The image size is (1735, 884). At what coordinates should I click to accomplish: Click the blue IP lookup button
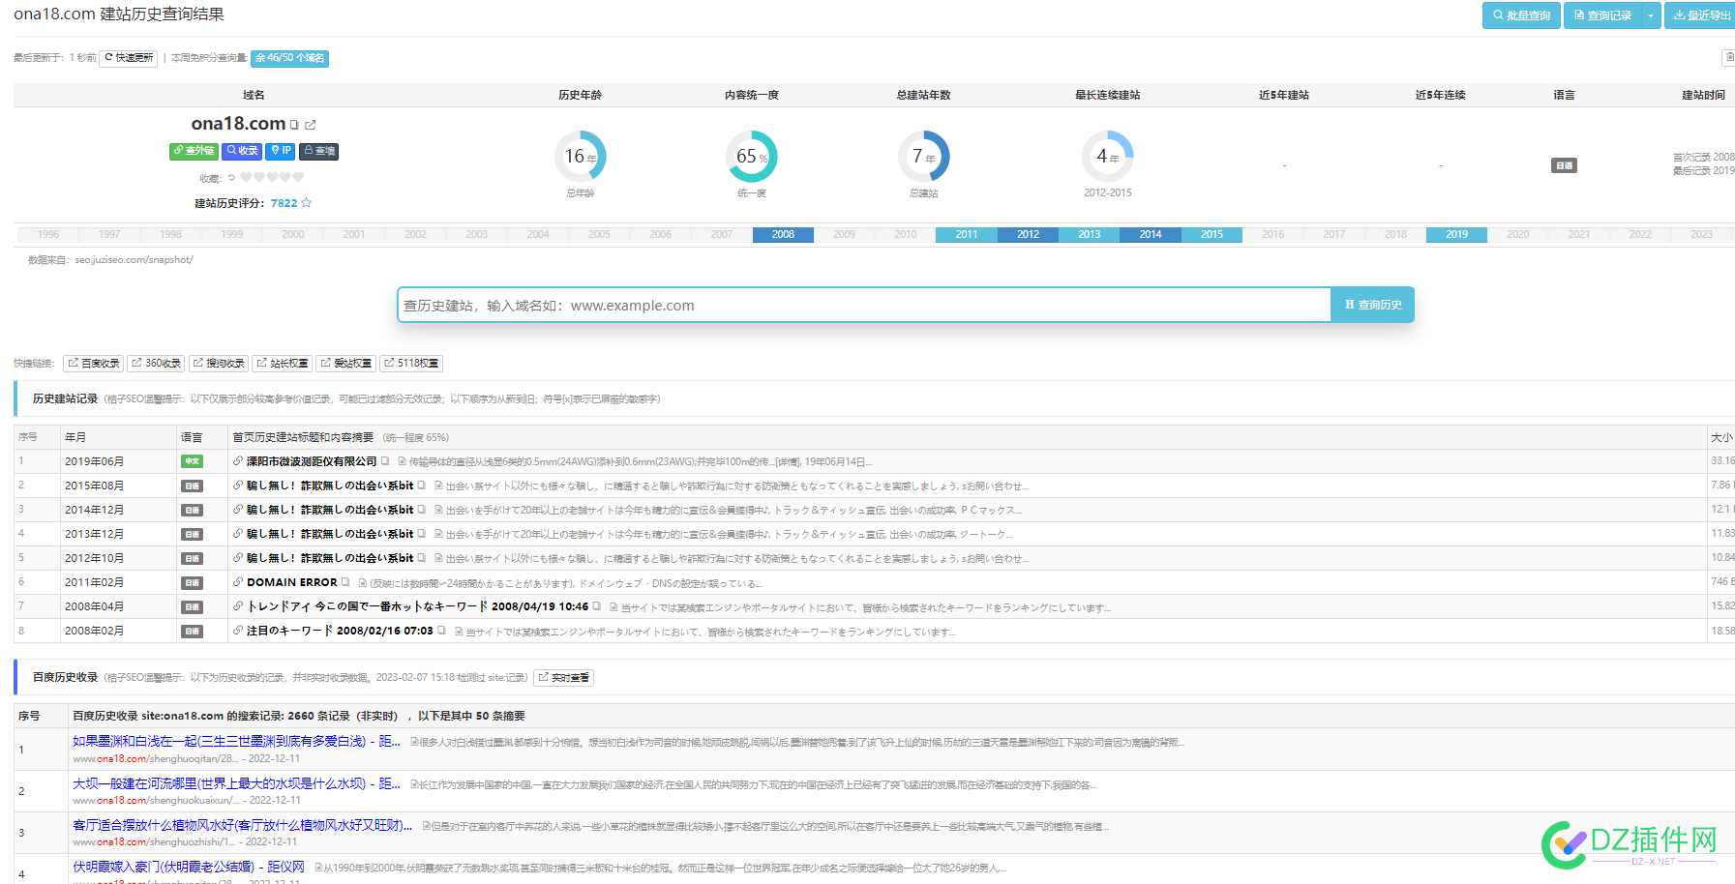tap(281, 151)
